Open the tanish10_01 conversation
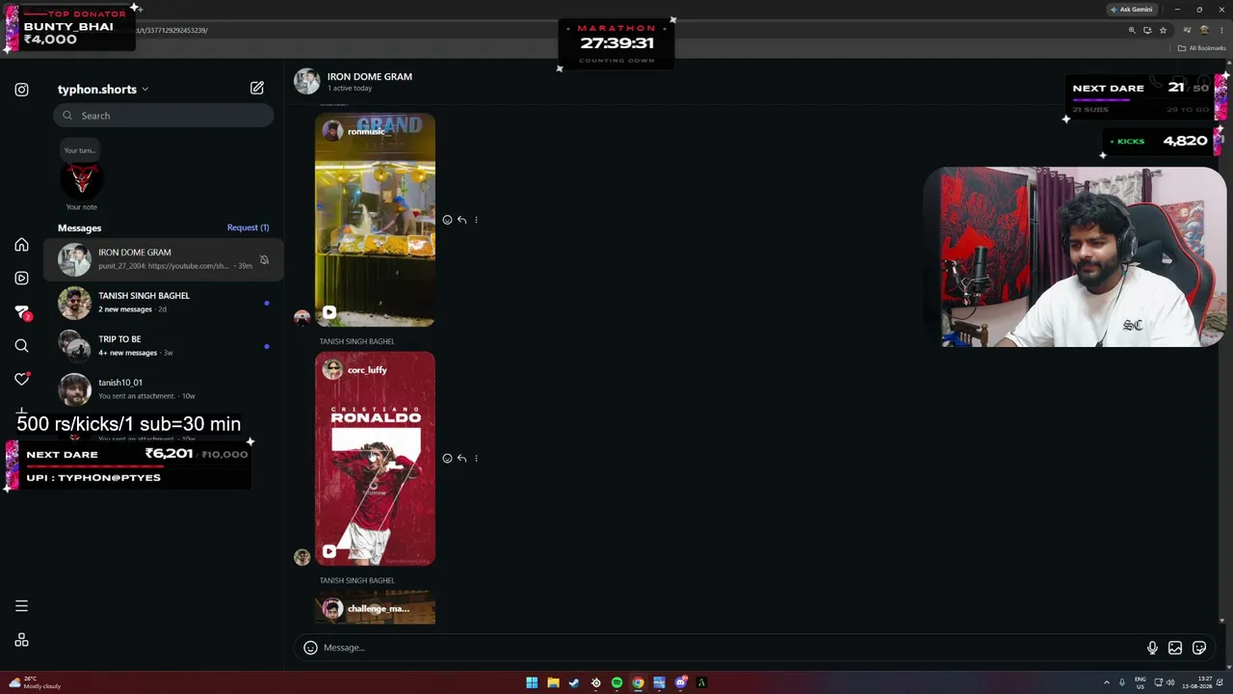This screenshot has width=1233, height=694. pos(164,389)
